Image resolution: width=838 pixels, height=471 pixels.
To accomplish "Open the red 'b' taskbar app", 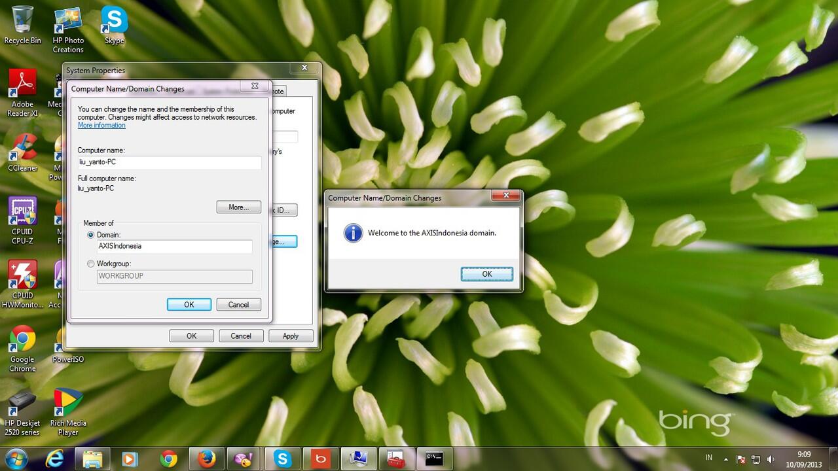I will coord(321,459).
